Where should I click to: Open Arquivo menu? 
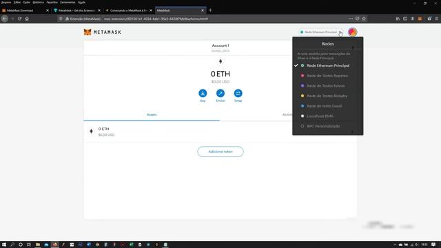coord(6,2)
